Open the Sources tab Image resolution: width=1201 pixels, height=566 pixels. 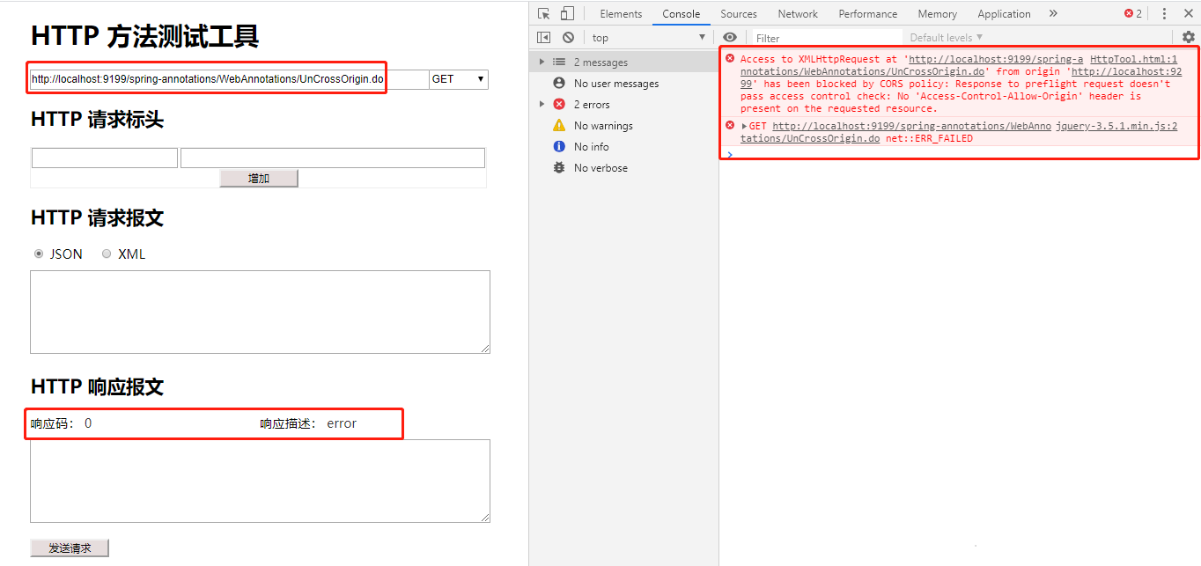(739, 13)
